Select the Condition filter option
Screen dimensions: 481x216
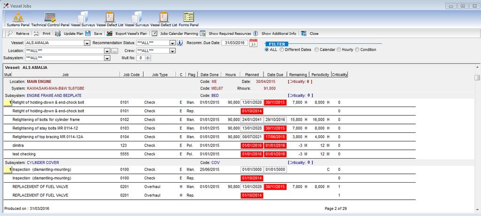click(357, 49)
